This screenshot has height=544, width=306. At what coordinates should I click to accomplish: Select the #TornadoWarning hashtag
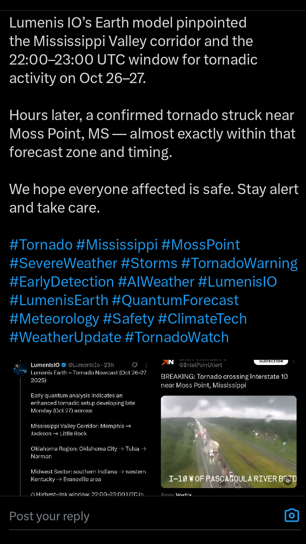tap(239, 263)
